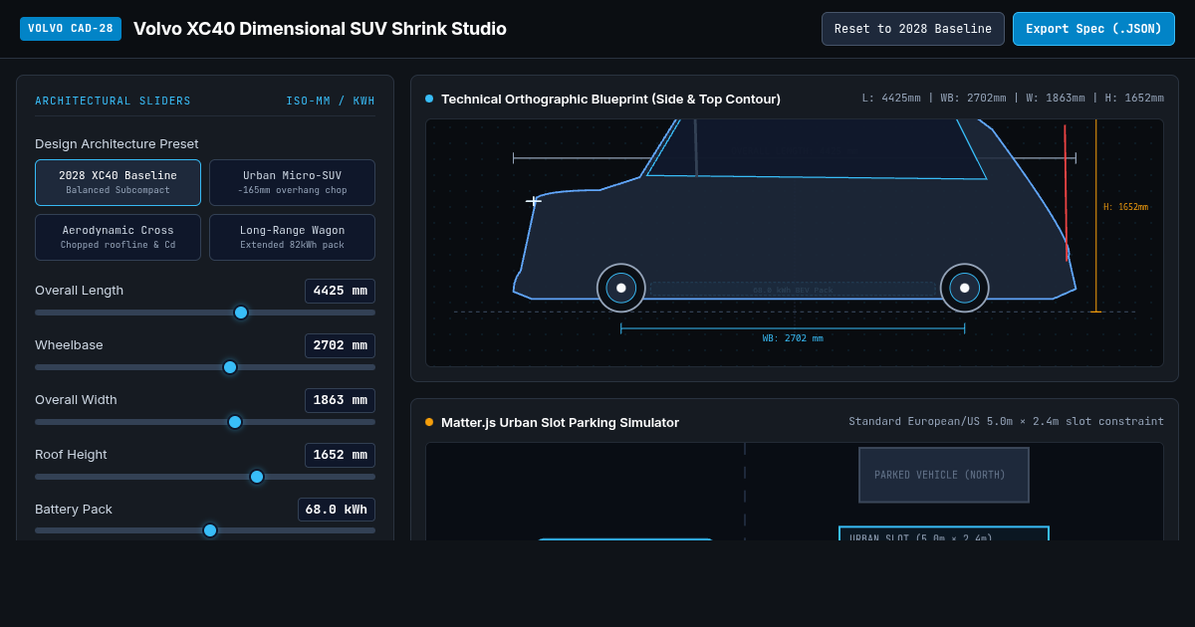
Task: Click the Architectural Sliders heading
Action: click(113, 102)
